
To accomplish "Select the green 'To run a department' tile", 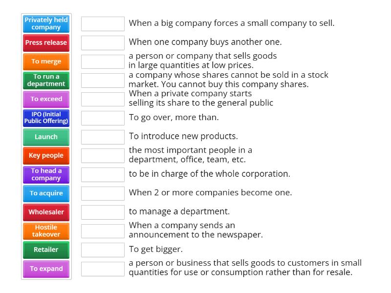I will (x=46, y=80).
